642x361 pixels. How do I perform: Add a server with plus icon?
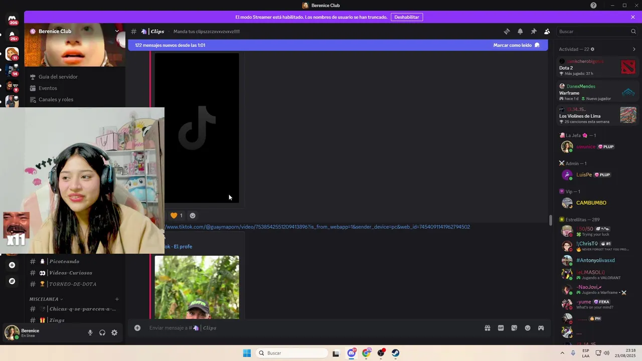tap(12, 265)
